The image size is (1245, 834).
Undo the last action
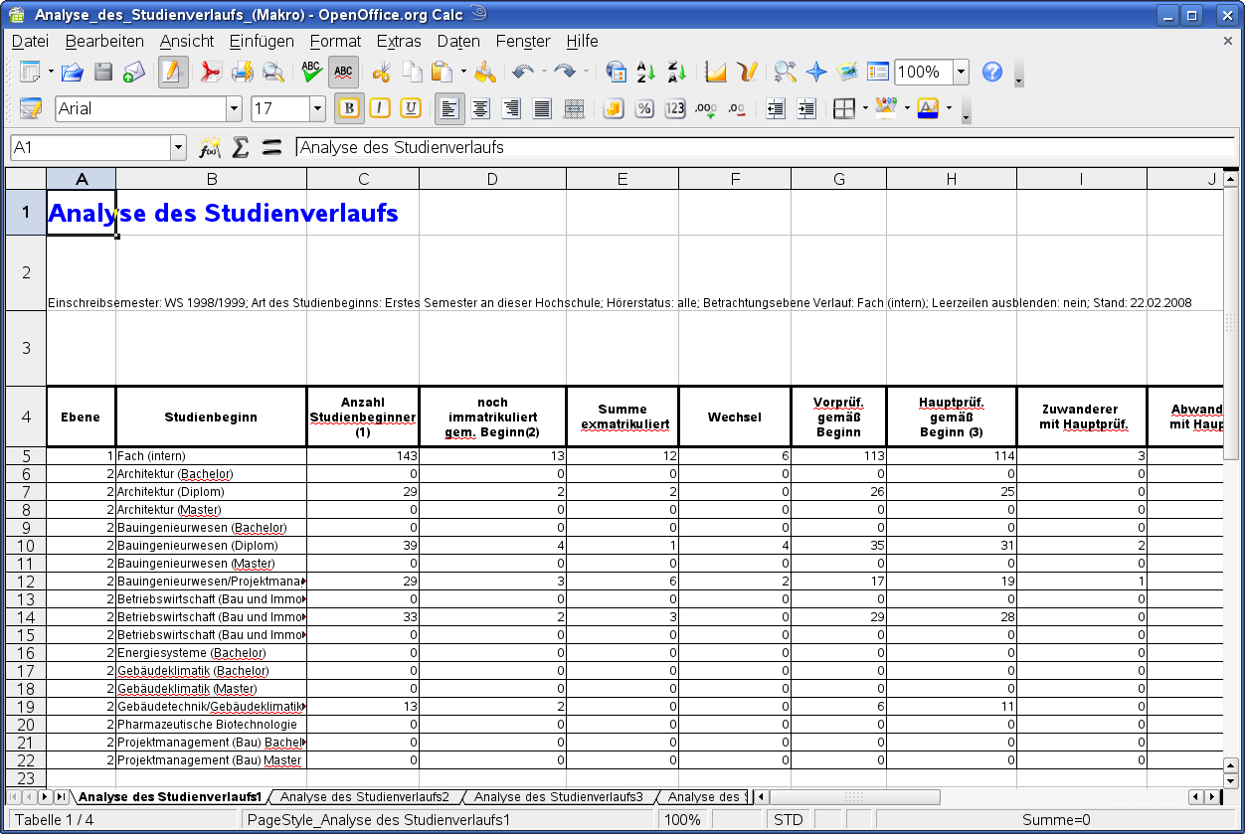click(x=523, y=72)
